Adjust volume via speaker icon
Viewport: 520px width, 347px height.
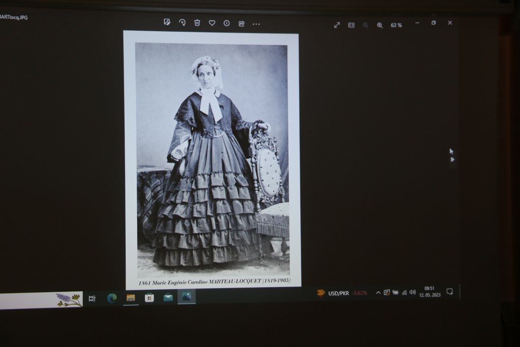tap(412, 292)
